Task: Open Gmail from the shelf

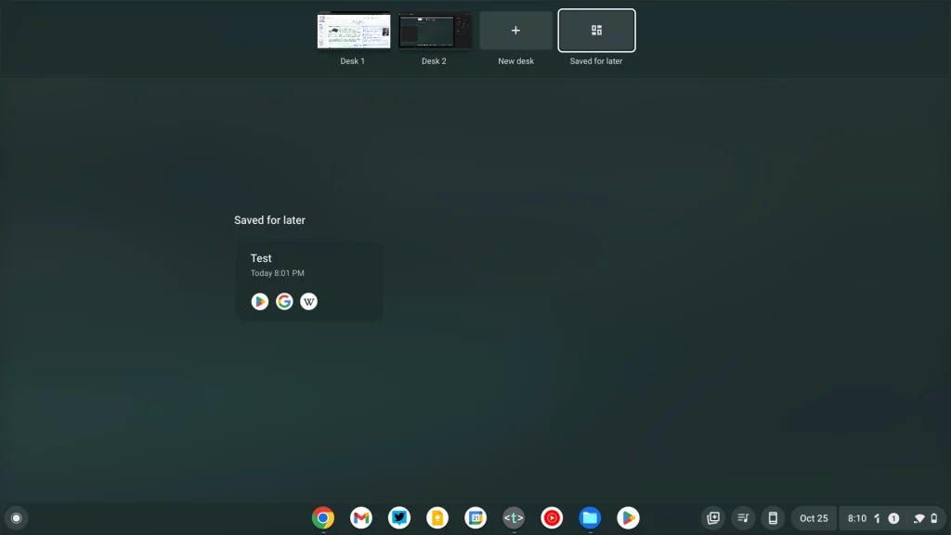Action: 360,517
